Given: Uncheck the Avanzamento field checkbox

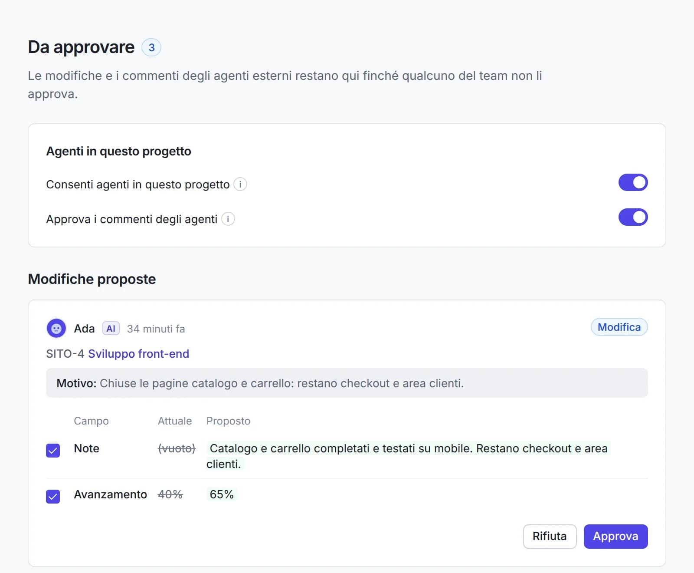Looking at the screenshot, I should (x=53, y=496).
